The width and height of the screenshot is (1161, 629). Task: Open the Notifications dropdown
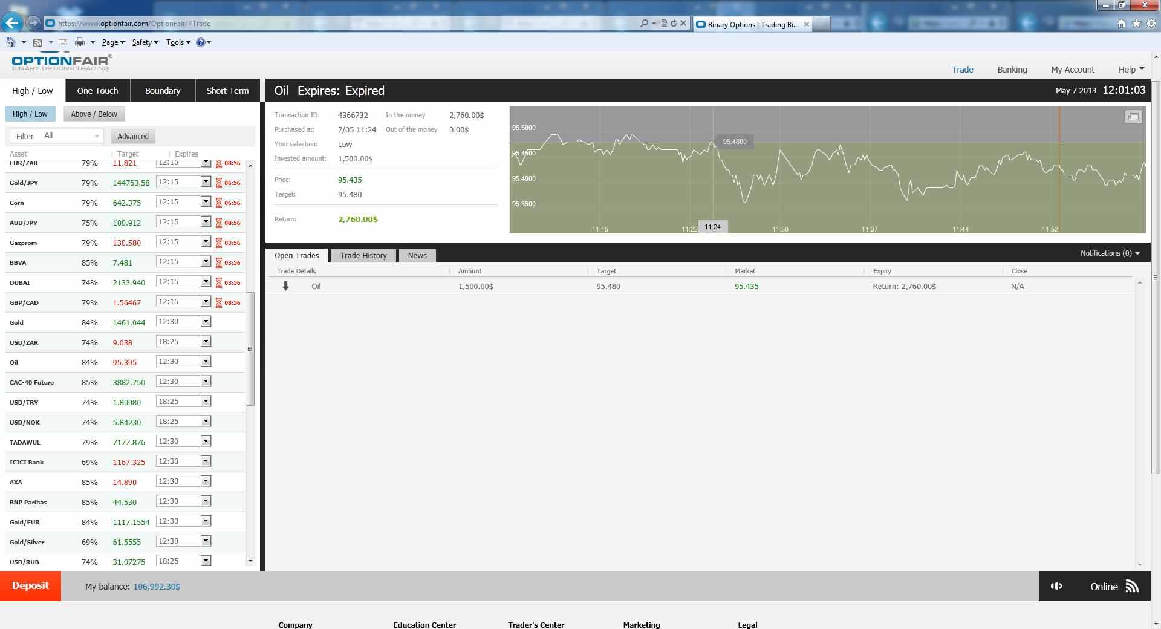coord(1110,253)
